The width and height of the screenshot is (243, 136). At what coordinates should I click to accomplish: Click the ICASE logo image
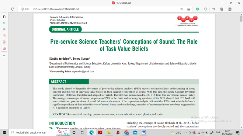[x=188, y=21]
